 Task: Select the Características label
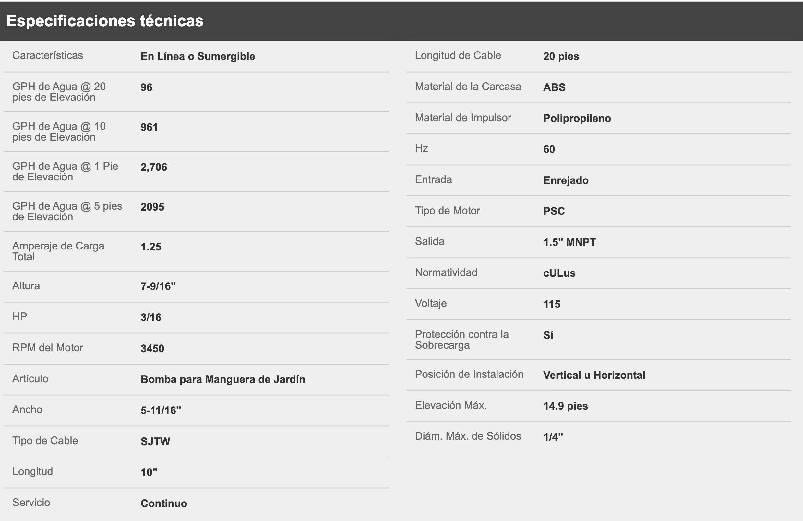(x=48, y=55)
